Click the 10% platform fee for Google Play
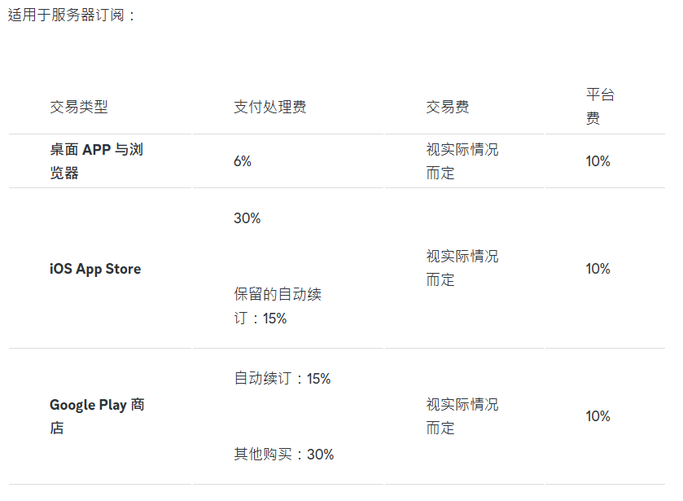Image resolution: width=683 pixels, height=501 pixels. click(x=598, y=416)
